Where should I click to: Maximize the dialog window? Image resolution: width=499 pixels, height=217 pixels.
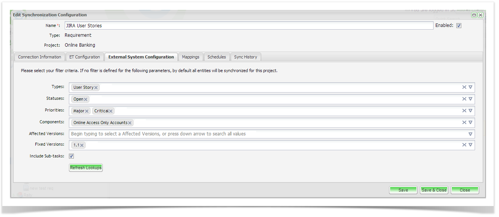pos(474,15)
